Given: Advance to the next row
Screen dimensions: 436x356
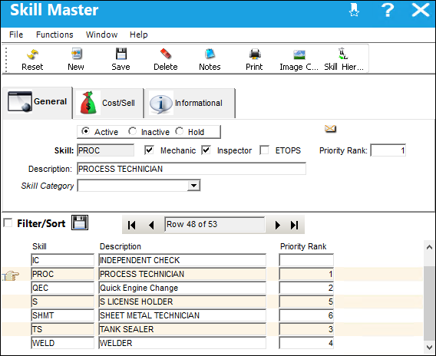Looking at the screenshot, I should [x=277, y=225].
